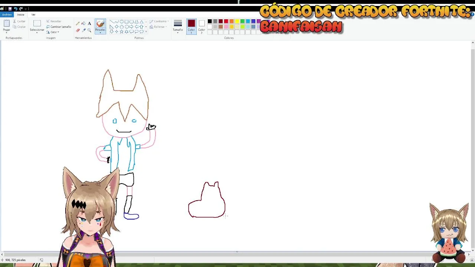Image resolution: width=475 pixels, height=267 pixels.
Task: Choose the five-point star shape
Action: click(122, 32)
